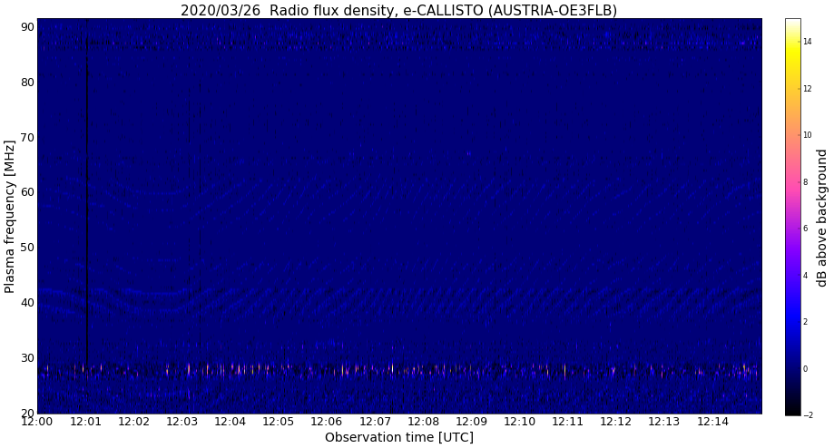834x448 pixels.
Task: Click the 12:02 time tick label
Action: coord(134,422)
